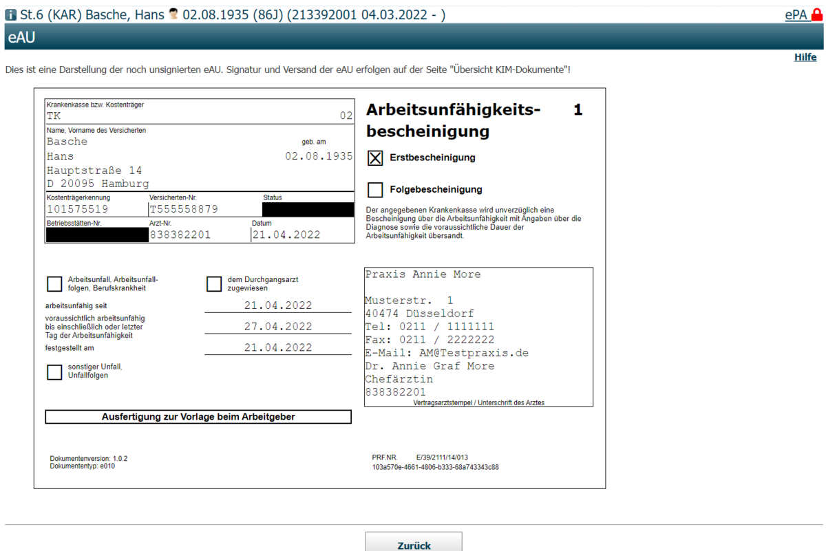
Task: Check the sonstiger Unfall, Unfallfolgen checkbox
Action: [54, 372]
